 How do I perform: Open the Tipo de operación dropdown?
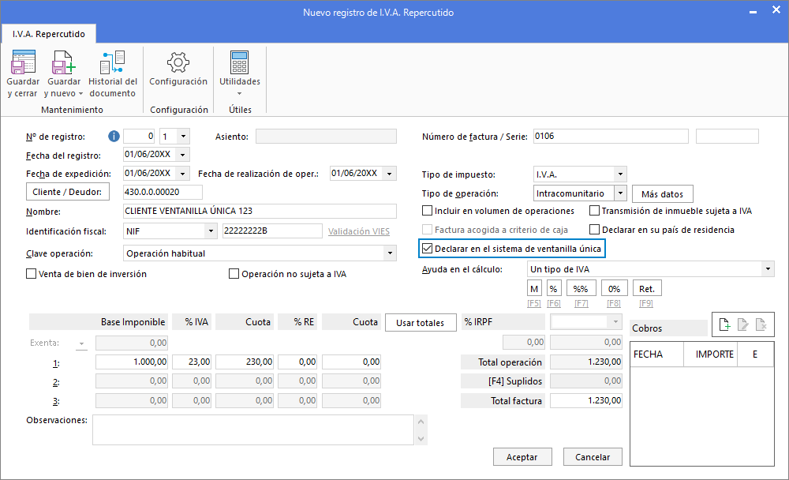(x=620, y=193)
